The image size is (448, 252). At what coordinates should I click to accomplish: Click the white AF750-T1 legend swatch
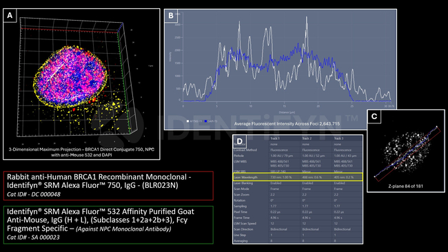coord(187,121)
